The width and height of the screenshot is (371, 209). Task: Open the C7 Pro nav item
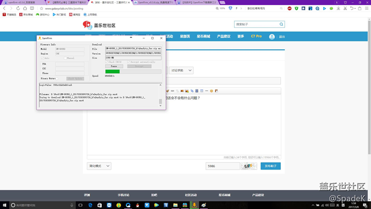click(256, 36)
